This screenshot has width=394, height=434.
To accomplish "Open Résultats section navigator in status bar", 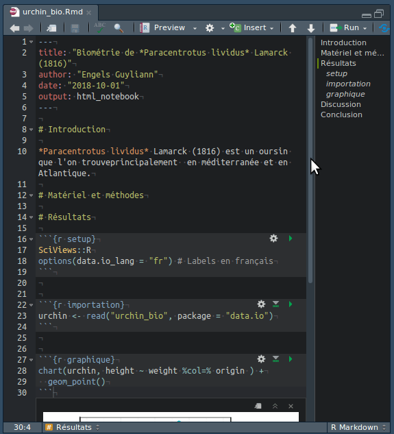I will click(x=72, y=427).
